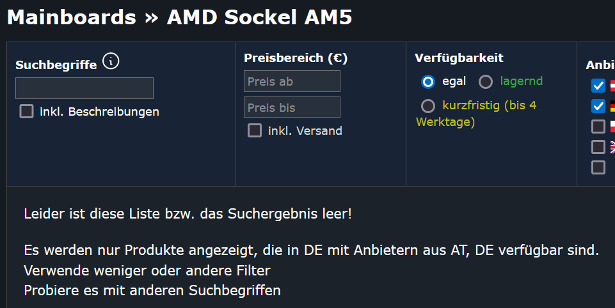615x308 pixels.
Task: Tick the last unlabeled vendor checkbox
Action: [x=598, y=167]
